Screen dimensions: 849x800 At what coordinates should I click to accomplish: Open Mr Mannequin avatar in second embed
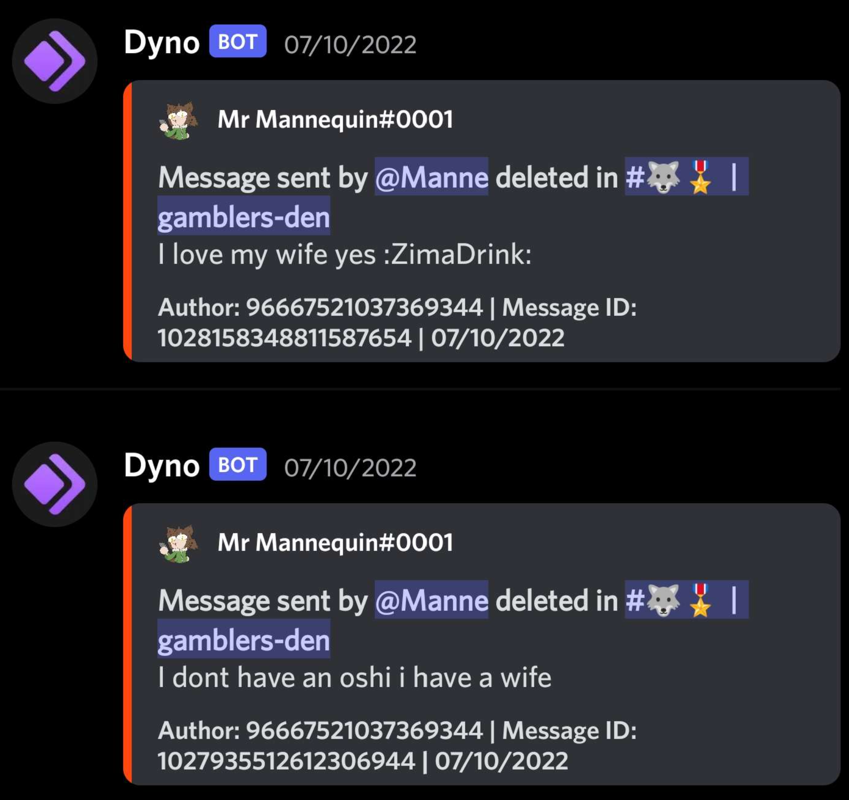click(x=178, y=543)
